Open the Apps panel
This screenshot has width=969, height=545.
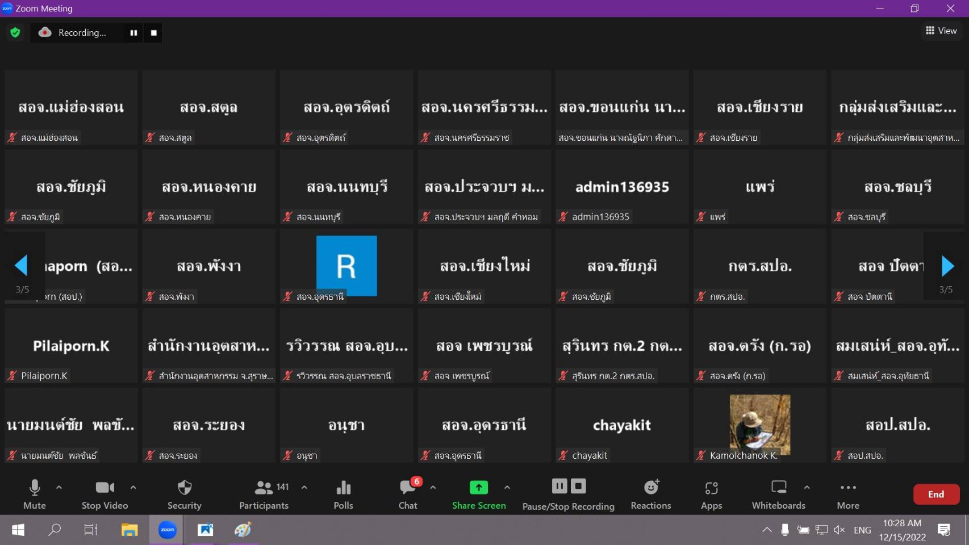[x=711, y=494]
